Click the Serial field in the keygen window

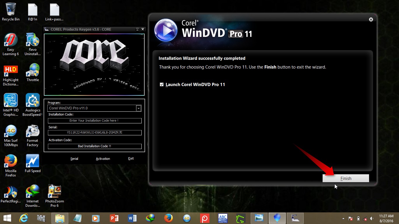pos(95,133)
